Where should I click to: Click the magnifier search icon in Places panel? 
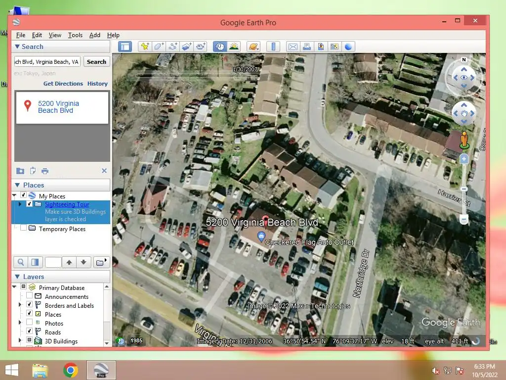(x=21, y=262)
